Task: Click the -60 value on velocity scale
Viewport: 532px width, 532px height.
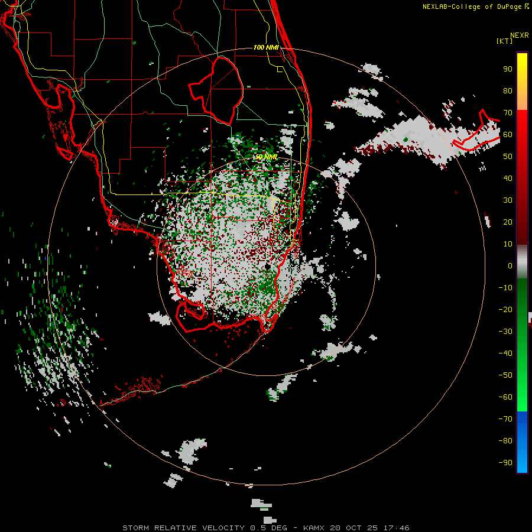Action: 505,397
